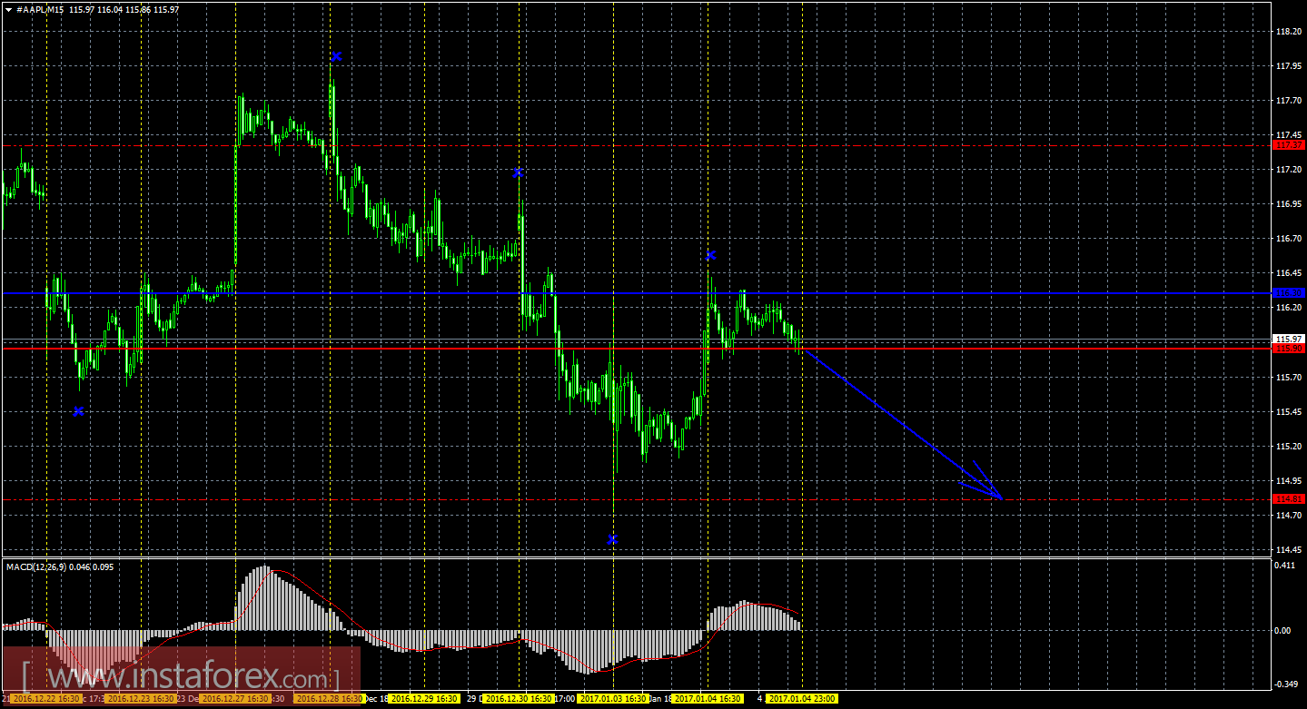This screenshot has width=1307, height=709.
Task: Select the blue X marker above the 117.95 high
Action: pyautogui.click(x=336, y=56)
